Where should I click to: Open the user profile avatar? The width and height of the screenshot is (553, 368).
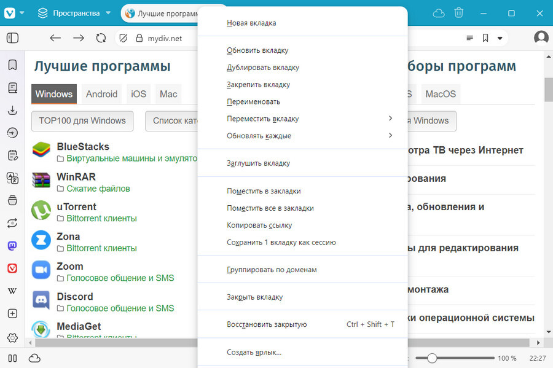click(541, 37)
